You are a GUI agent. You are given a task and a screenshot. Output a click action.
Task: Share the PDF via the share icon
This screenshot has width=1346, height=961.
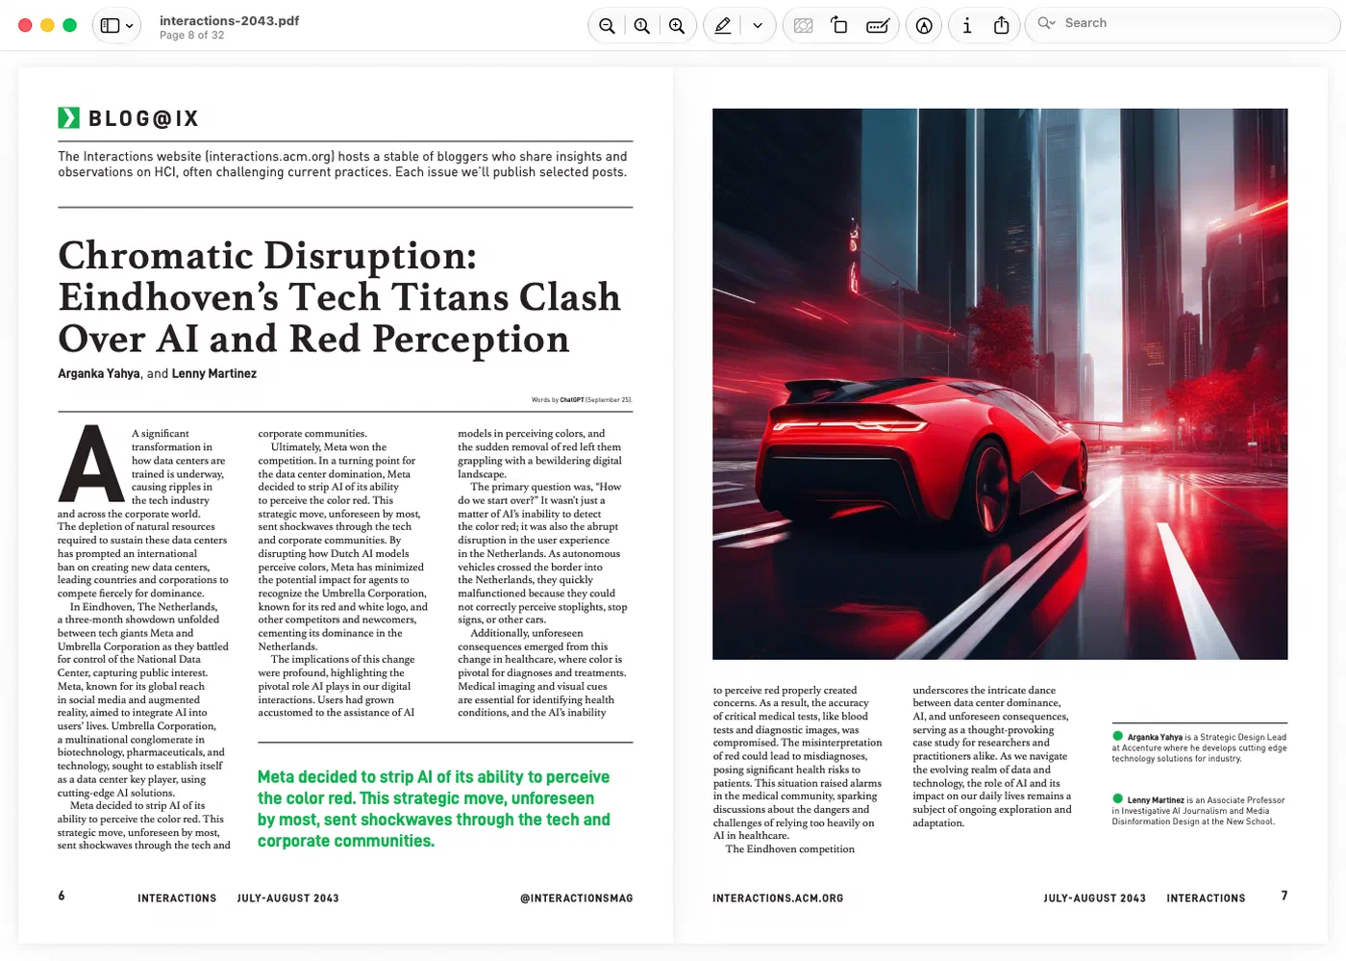1002,26
